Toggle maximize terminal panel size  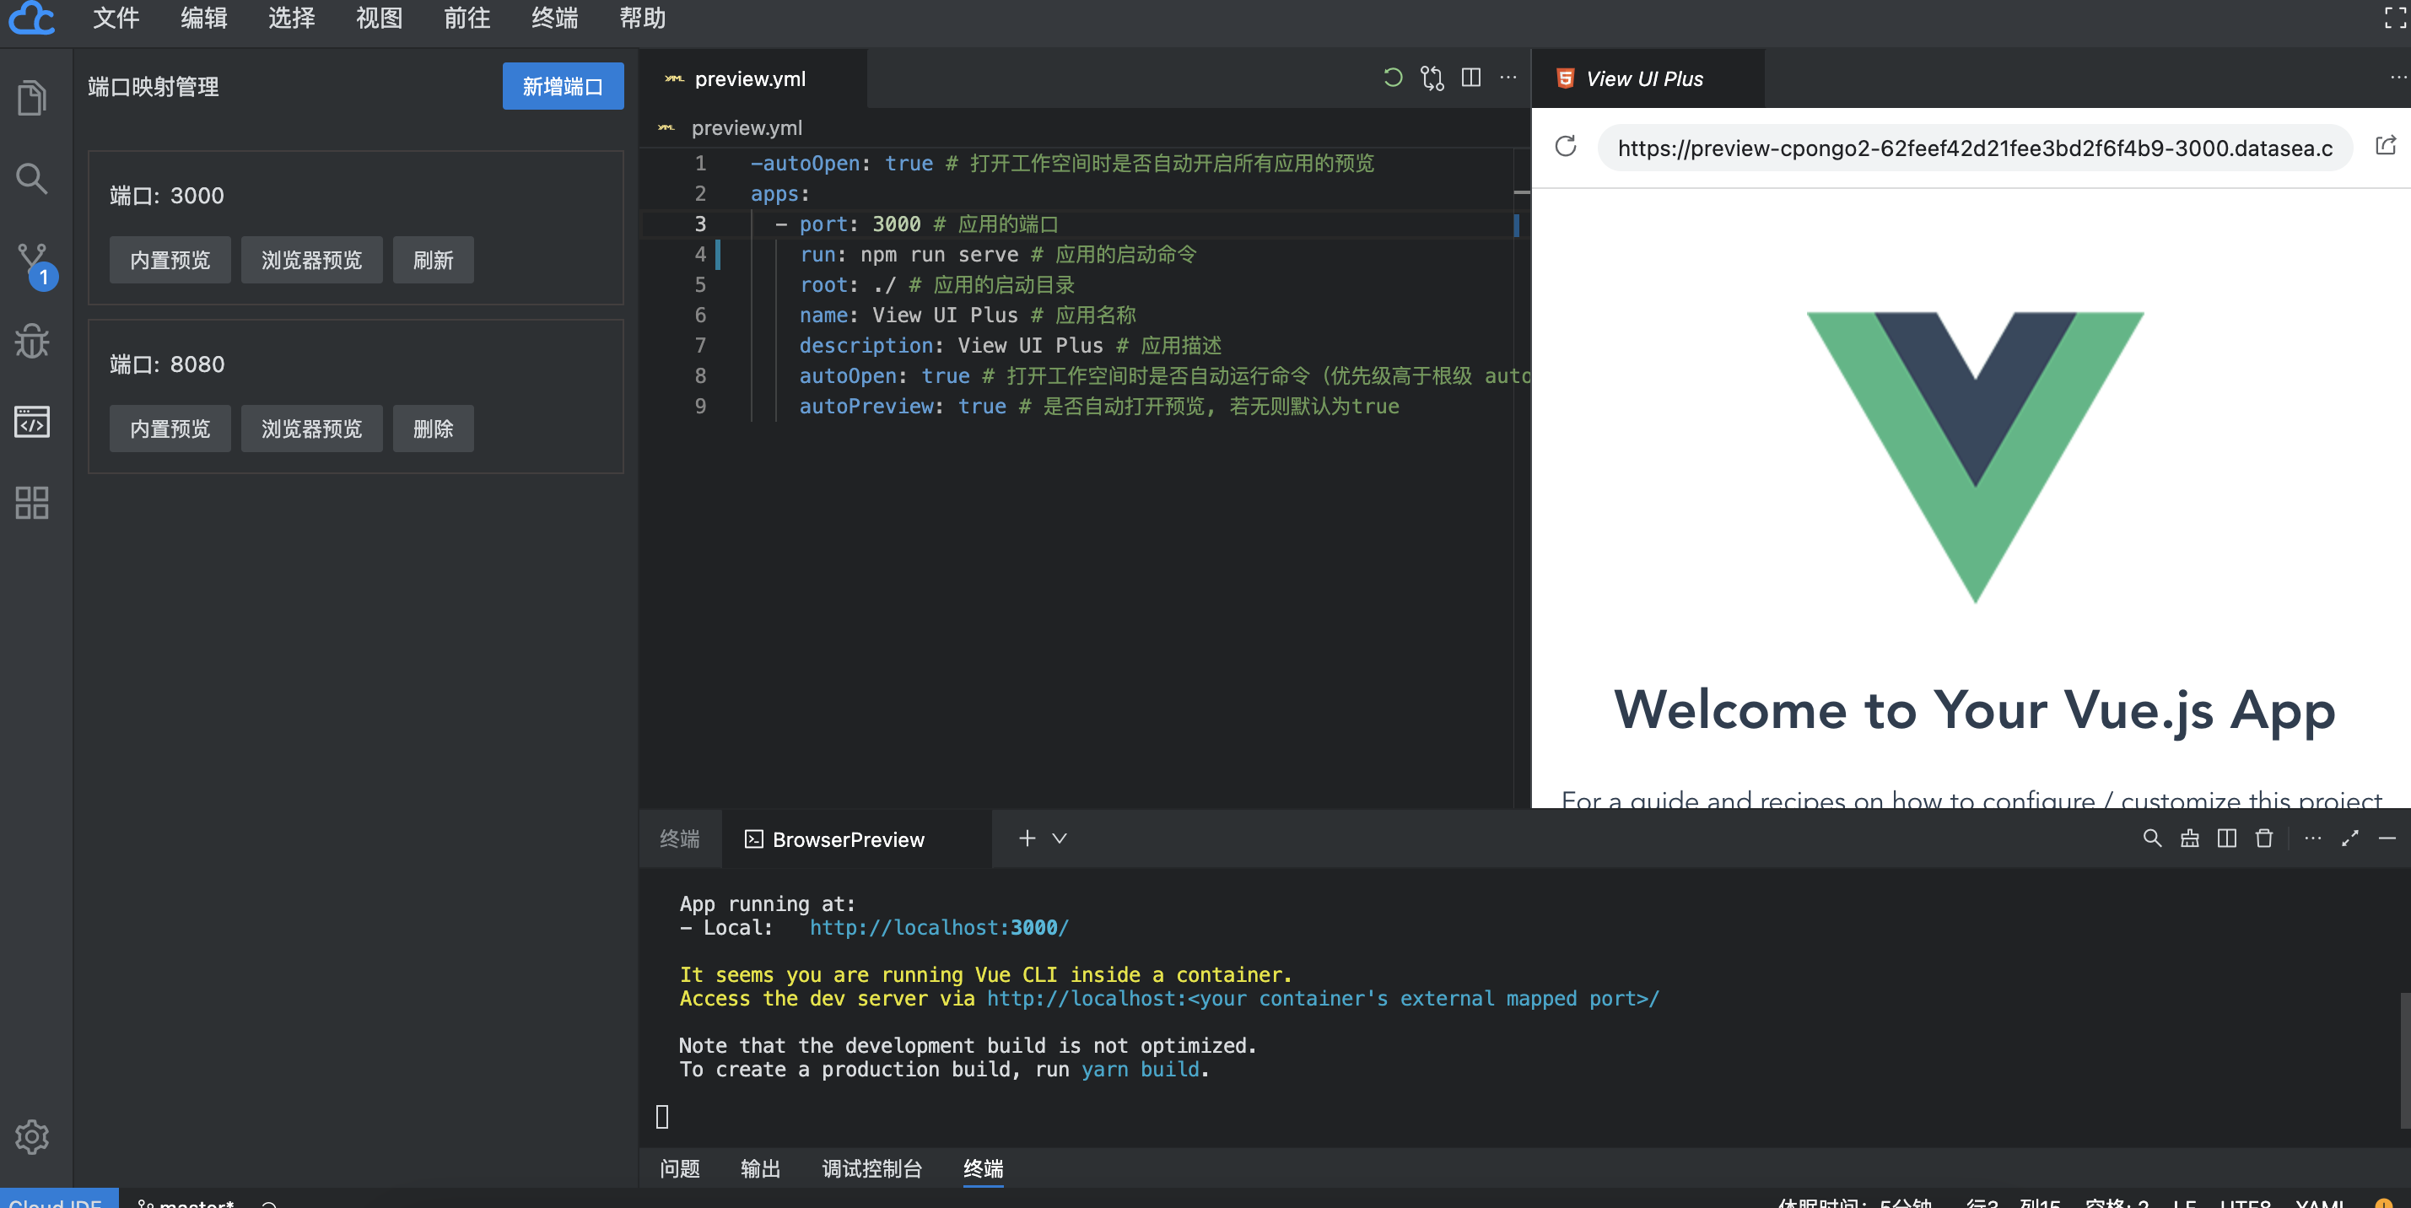[x=2350, y=839]
